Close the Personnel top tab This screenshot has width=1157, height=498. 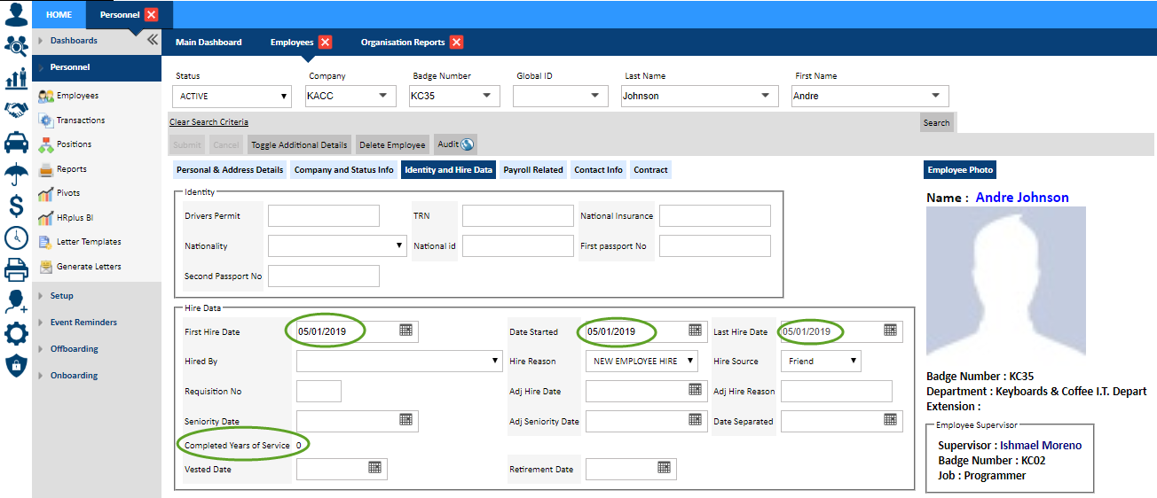151,14
